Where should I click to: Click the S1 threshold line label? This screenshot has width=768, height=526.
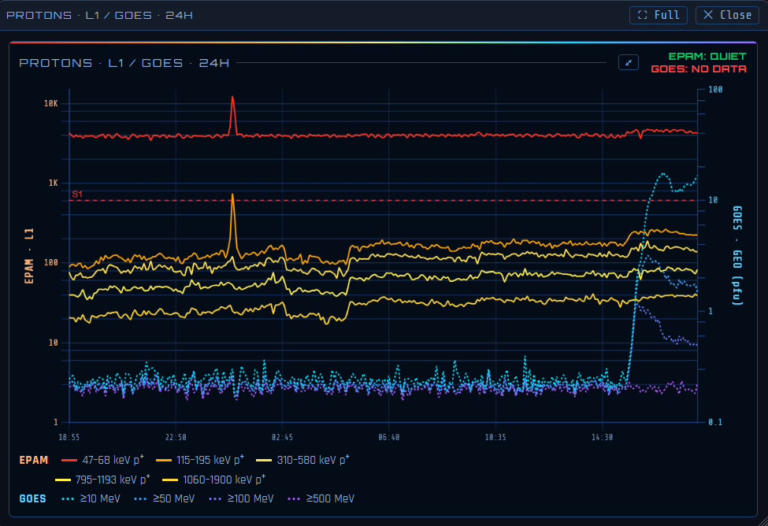[x=77, y=194]
